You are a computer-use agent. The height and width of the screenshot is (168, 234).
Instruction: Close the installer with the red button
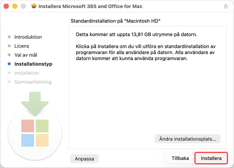pos(6,6)
